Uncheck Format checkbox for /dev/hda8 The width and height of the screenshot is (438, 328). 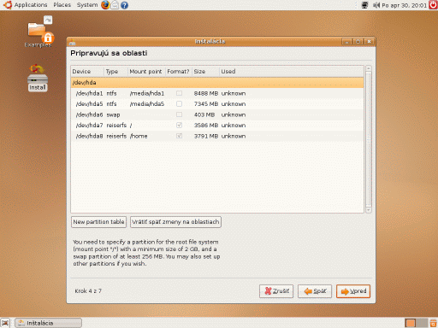[x=179, y=136]
